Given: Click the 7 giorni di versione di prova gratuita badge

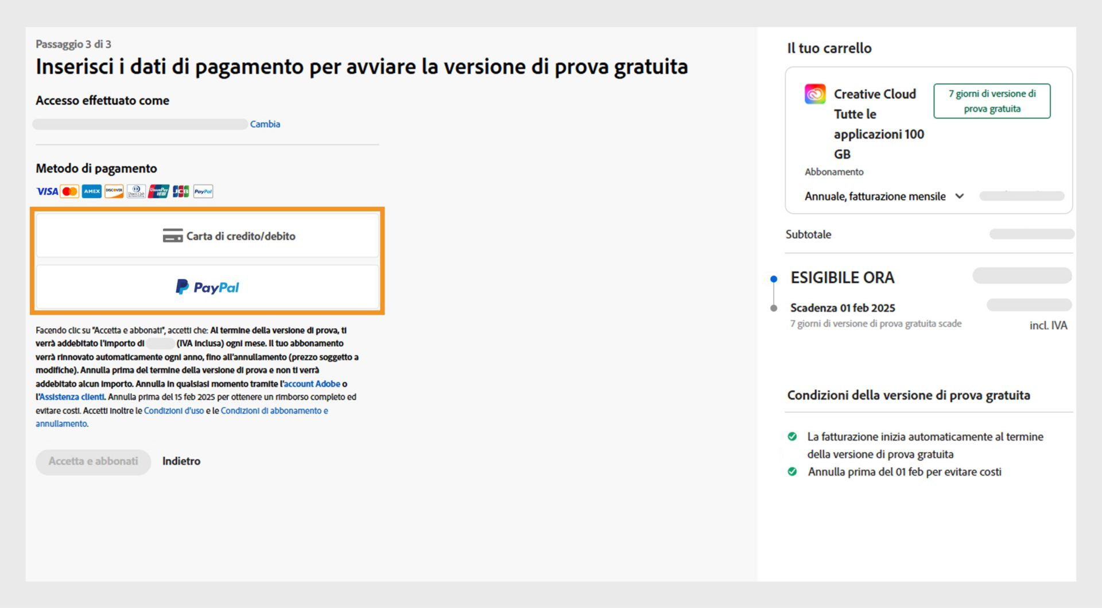Looking at the screenshot, I should point(992,101).
